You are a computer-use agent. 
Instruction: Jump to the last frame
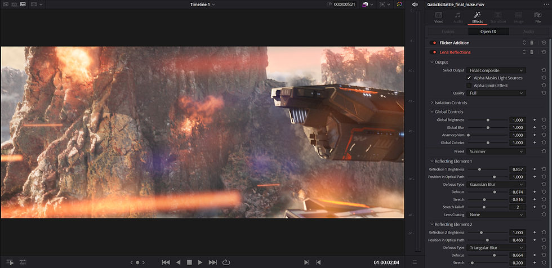point(213,262)
